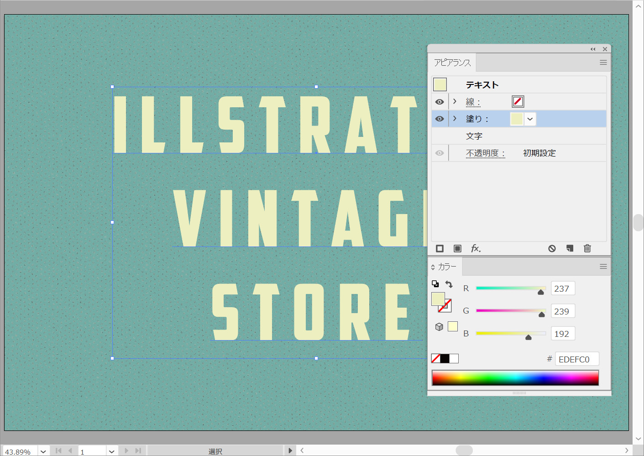The width and height of the screenshot is (644, 456).
Task: Click the 不透明度 opacity link
Action: pos(485,153)
